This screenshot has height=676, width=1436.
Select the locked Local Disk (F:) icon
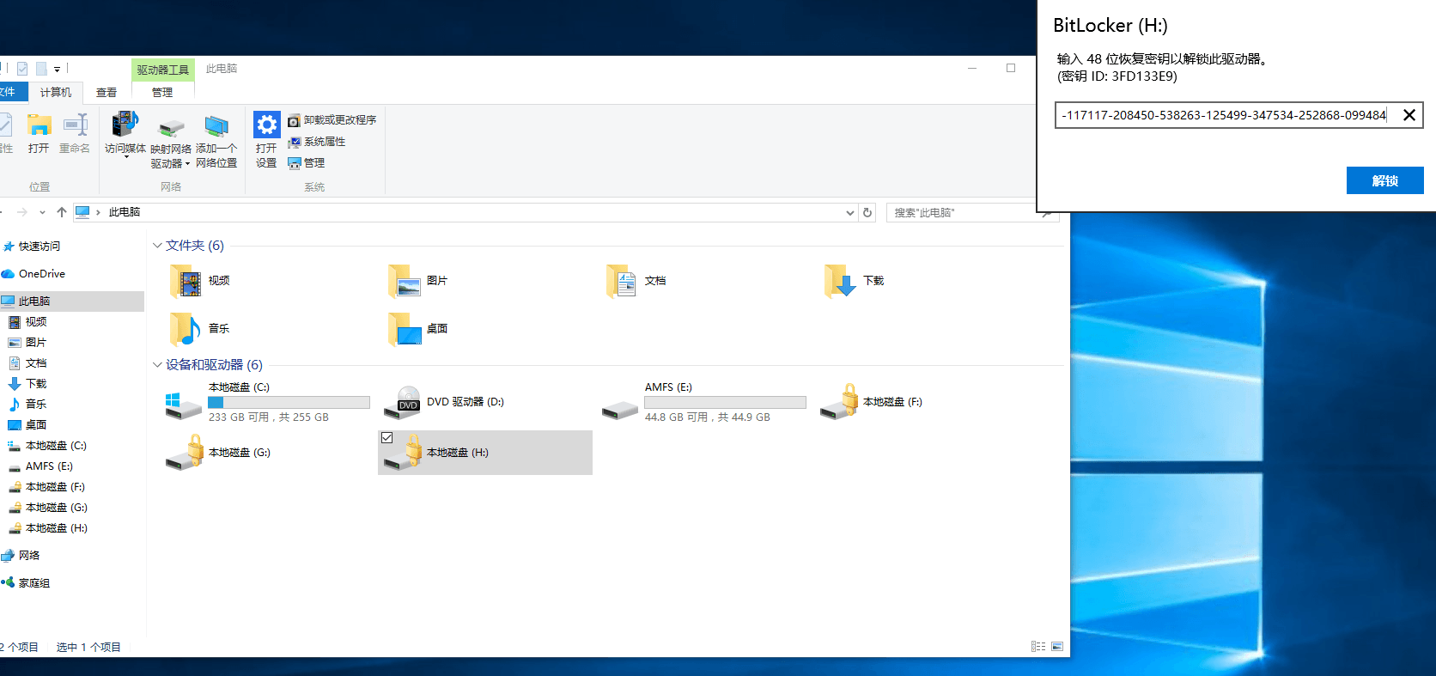tap(839, 402)
